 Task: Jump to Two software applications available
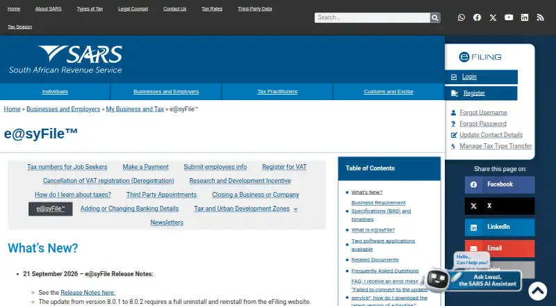383,245
